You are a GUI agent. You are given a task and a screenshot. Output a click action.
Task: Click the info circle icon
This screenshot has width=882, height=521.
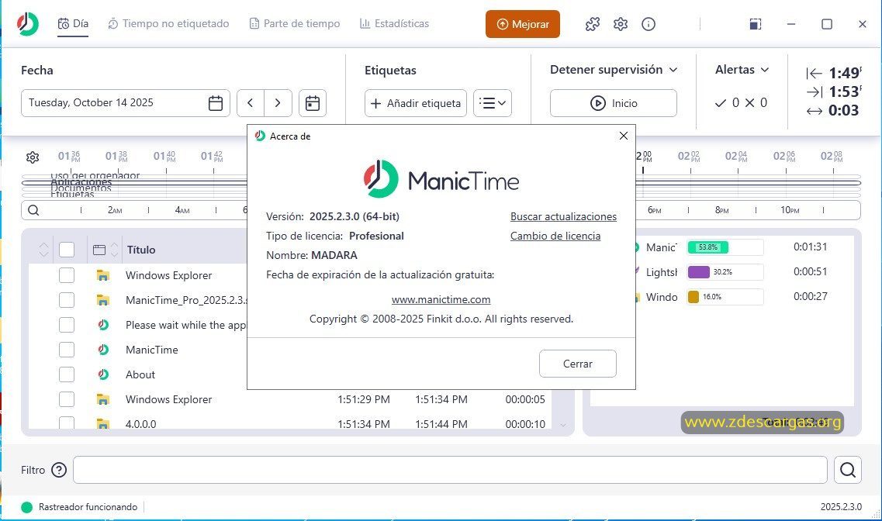click(x=649, y=24)
